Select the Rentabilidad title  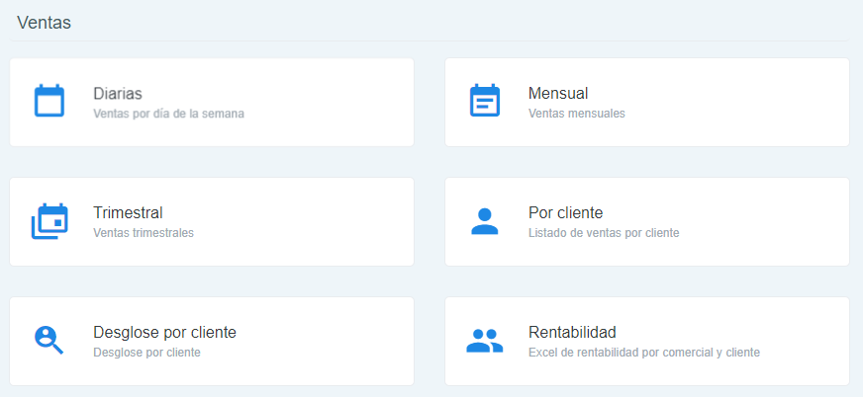click(572, 332)
